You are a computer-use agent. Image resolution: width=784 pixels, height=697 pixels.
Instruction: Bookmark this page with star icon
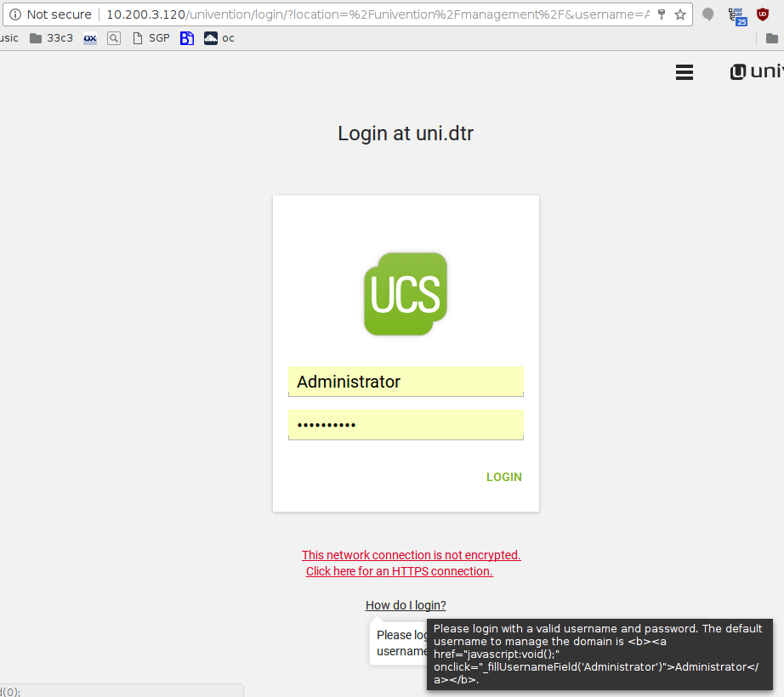click(x=679, y=14)
